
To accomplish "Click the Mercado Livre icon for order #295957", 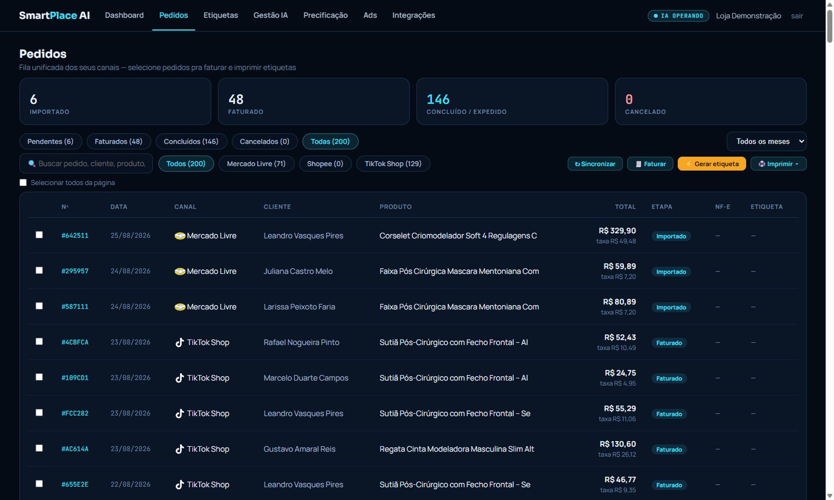I will [x=180, y=271].
